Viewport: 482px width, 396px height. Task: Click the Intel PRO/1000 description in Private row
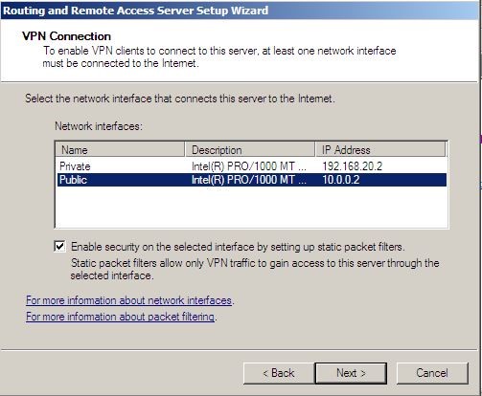click(249, 166)
